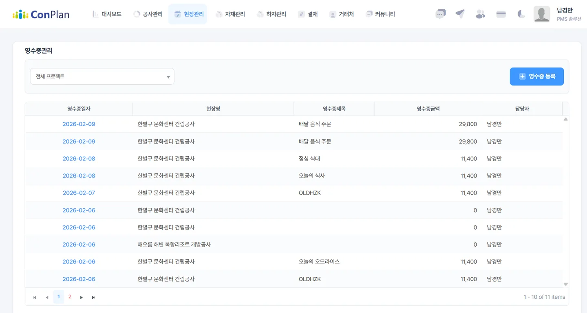587x313 pixels.
Task: Open date link for 해오름 해변 복합리조트 row
Action: coord(79,245)
